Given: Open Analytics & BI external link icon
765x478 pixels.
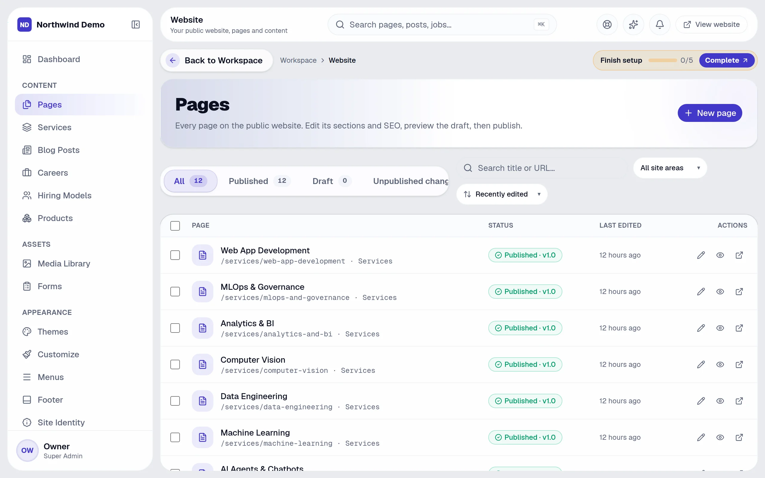Looking at the screenshot, I should point(739,328).
